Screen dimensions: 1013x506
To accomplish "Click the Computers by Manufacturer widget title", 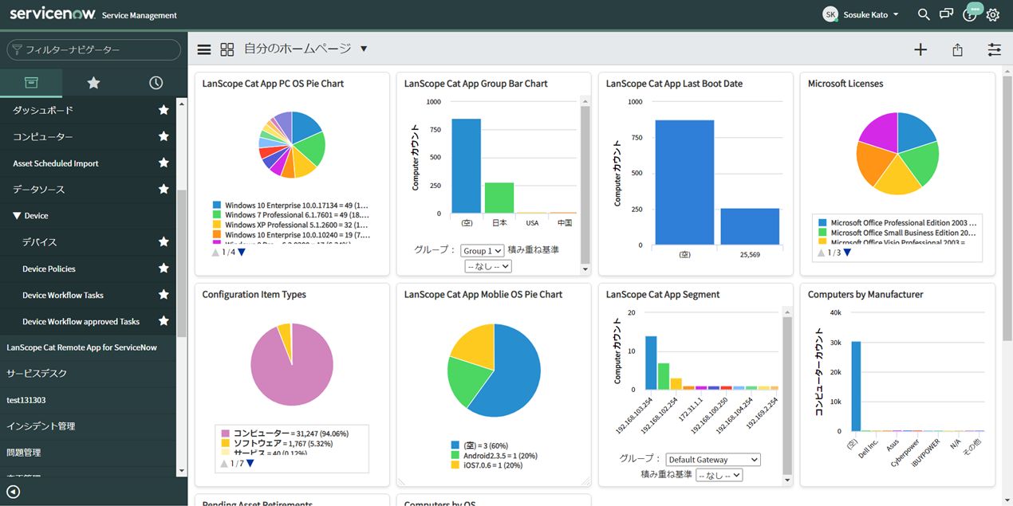I will click(865, 294).
